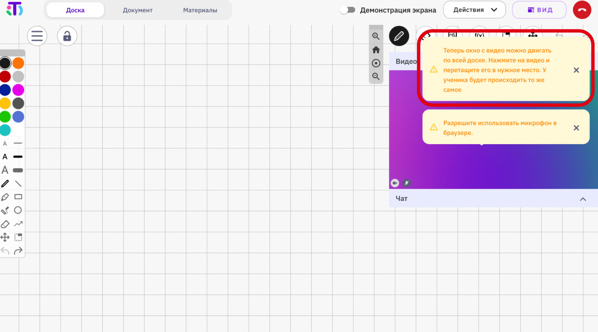This screenshot has height=332, width=598.
Task: Toggle Демонстрация экрана switch
Action: point(348,10)
